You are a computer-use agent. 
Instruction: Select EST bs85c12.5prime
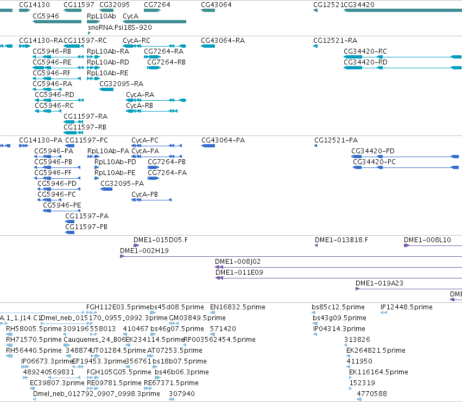[338, 307]
